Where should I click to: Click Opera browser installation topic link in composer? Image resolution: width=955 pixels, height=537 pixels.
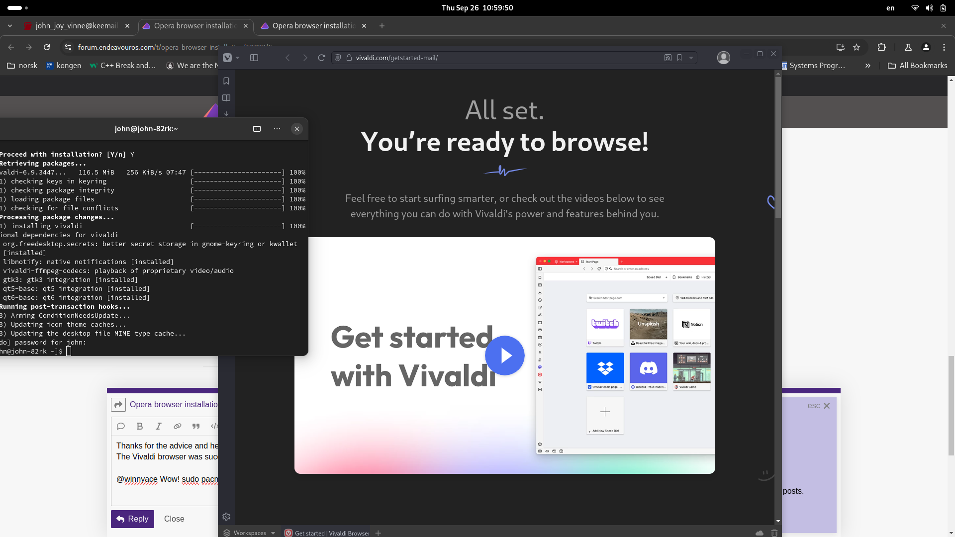(x=174, y=405)
